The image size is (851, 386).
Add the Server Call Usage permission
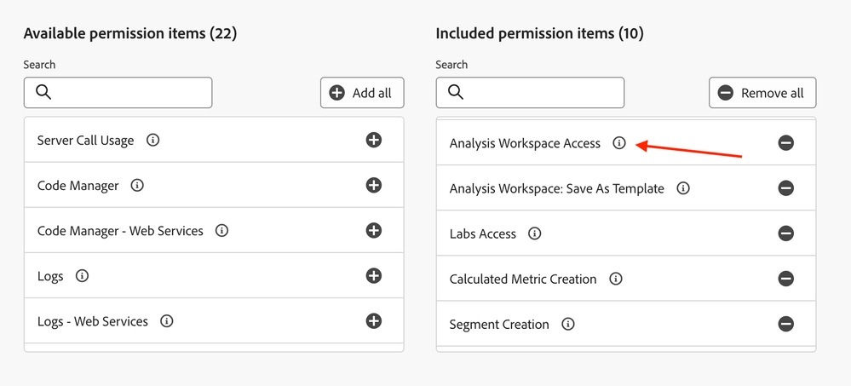(x=373, y=140)
